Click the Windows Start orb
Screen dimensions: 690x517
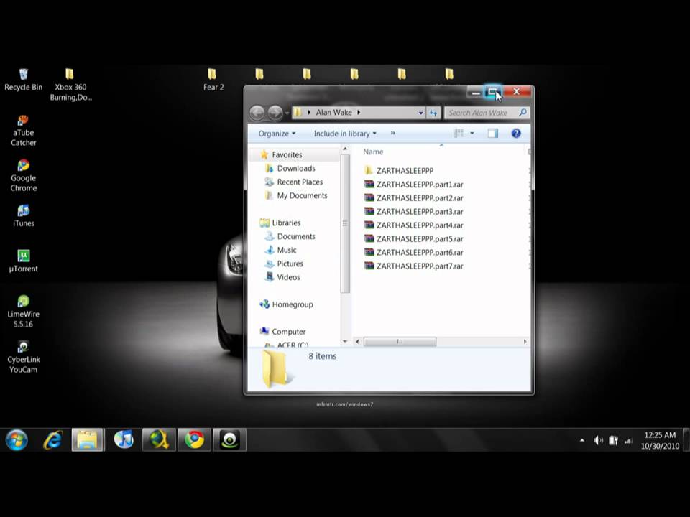17,439
